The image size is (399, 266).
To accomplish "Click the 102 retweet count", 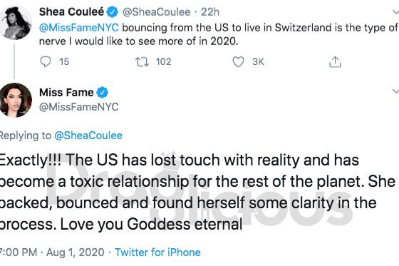I will tap(163, 62).
